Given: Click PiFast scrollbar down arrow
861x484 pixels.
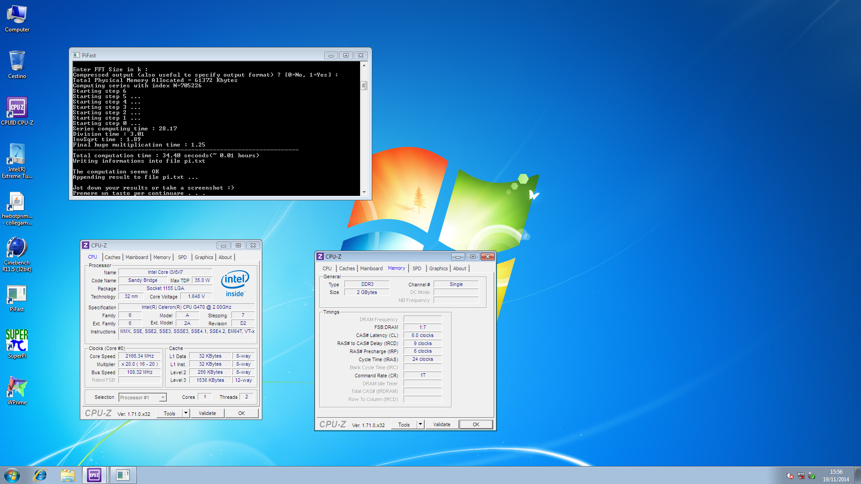Looking at the screenshot, I should 364,192.
